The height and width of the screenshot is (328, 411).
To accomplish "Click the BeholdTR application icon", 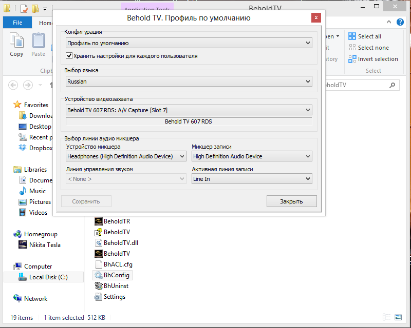I will coord(99,221).
